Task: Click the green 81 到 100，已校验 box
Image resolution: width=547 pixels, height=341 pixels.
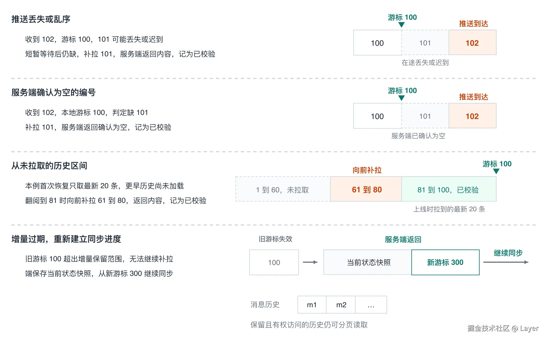Action: (449, 189)
